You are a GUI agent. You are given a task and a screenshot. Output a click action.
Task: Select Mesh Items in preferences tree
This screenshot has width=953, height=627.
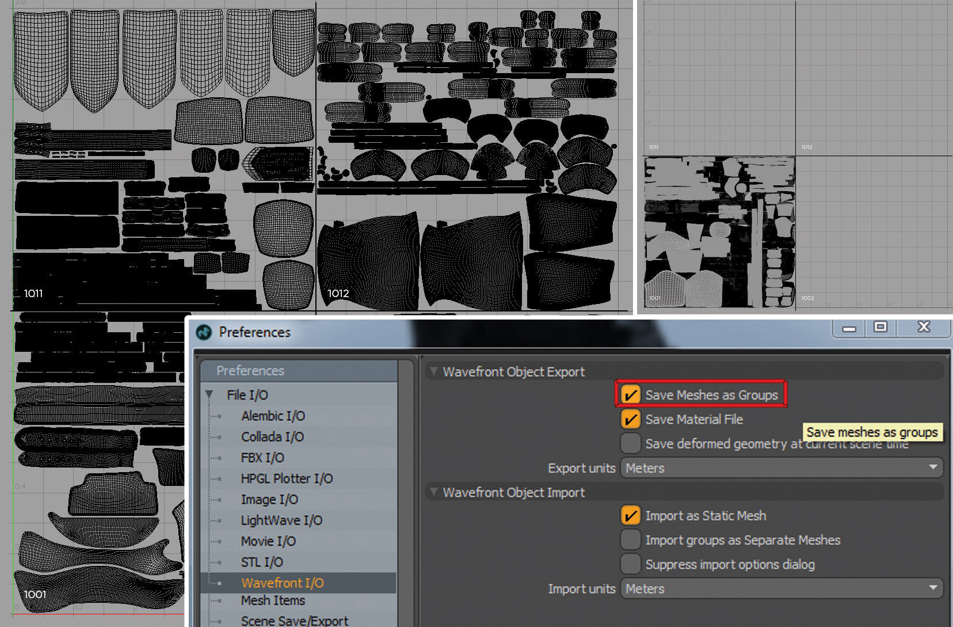273,601
